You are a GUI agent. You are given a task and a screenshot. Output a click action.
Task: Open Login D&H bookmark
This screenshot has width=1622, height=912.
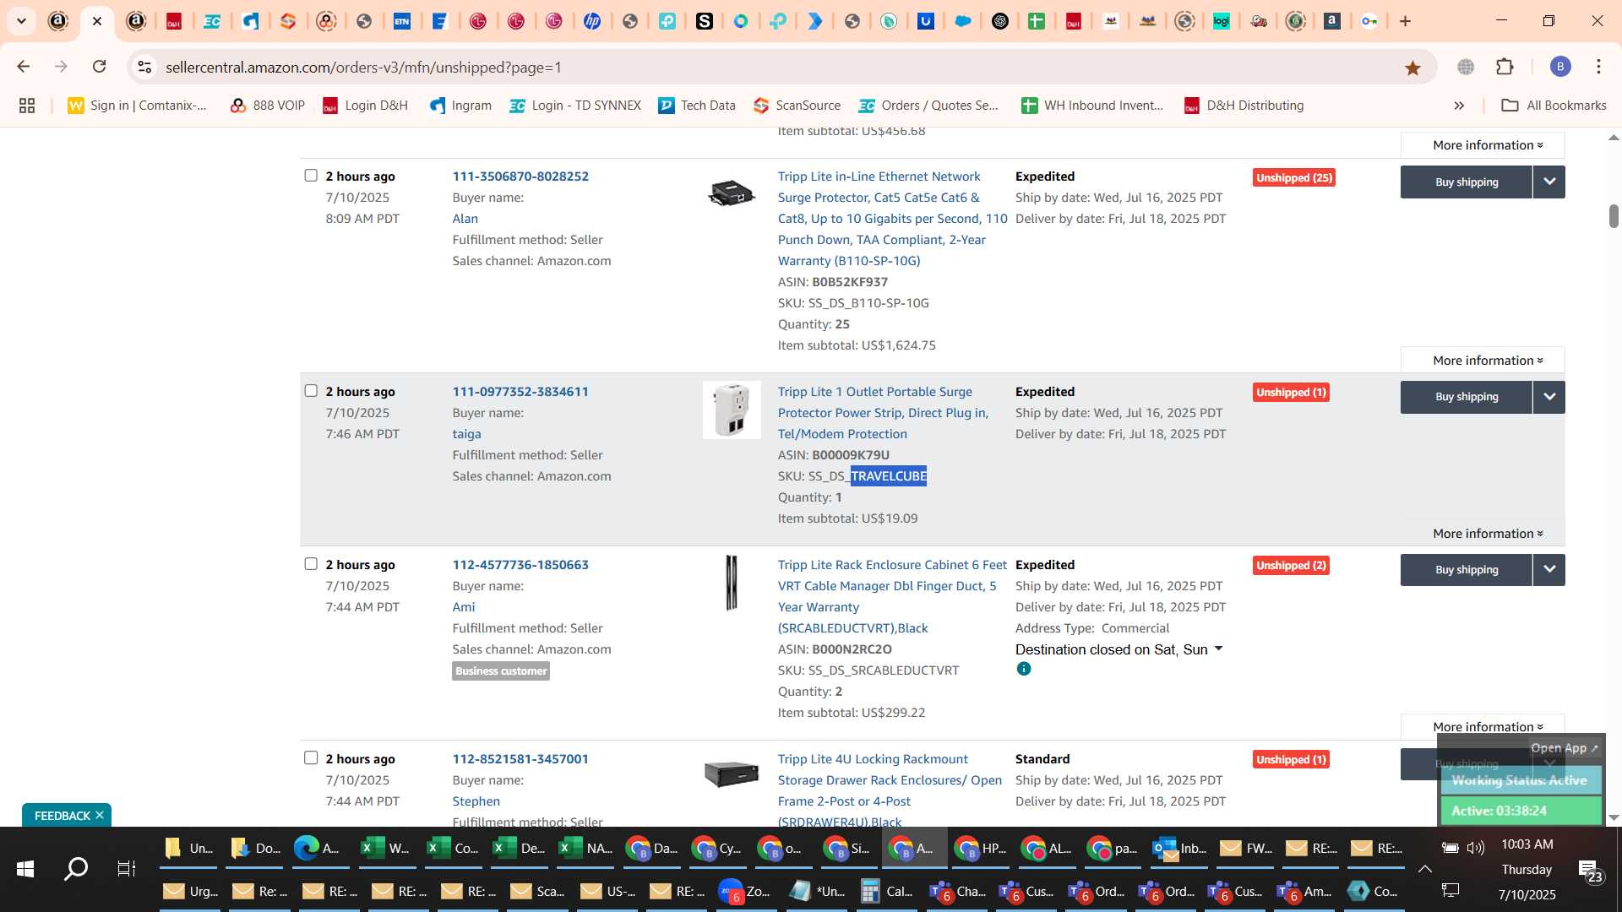point(366,106)
